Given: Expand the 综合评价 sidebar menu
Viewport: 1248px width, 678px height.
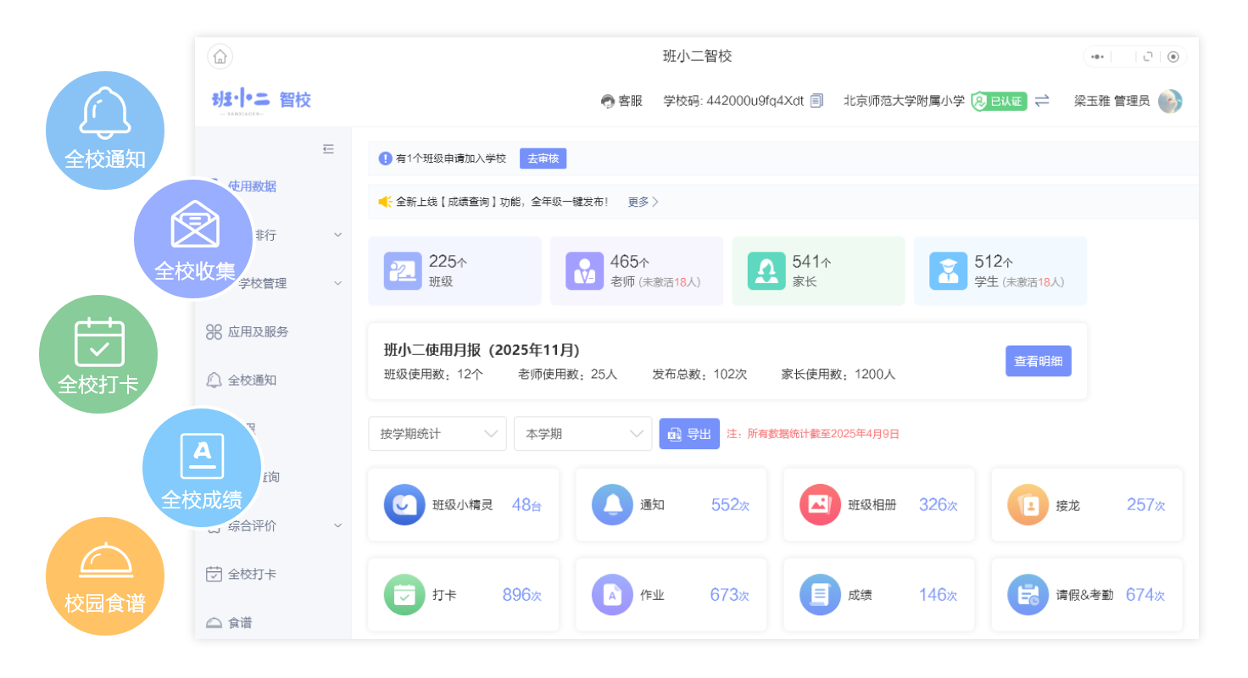Looking at the screenshot, I should click(x=337, y=525).
